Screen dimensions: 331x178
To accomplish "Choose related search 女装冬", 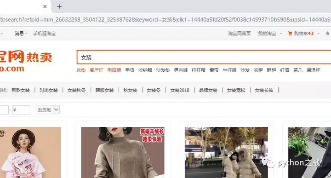I will coord(154,90).
